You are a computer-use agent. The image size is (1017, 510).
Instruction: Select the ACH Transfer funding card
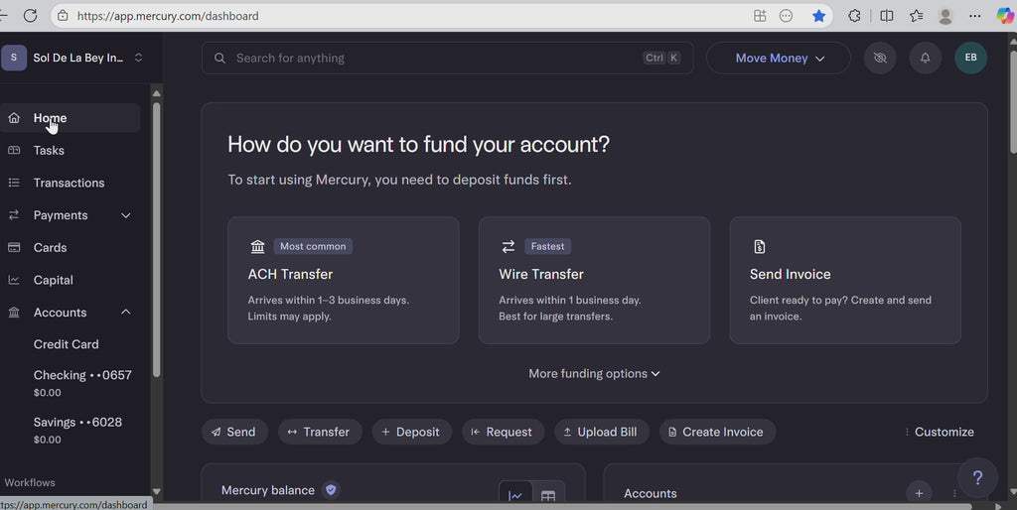click(343, 280)
